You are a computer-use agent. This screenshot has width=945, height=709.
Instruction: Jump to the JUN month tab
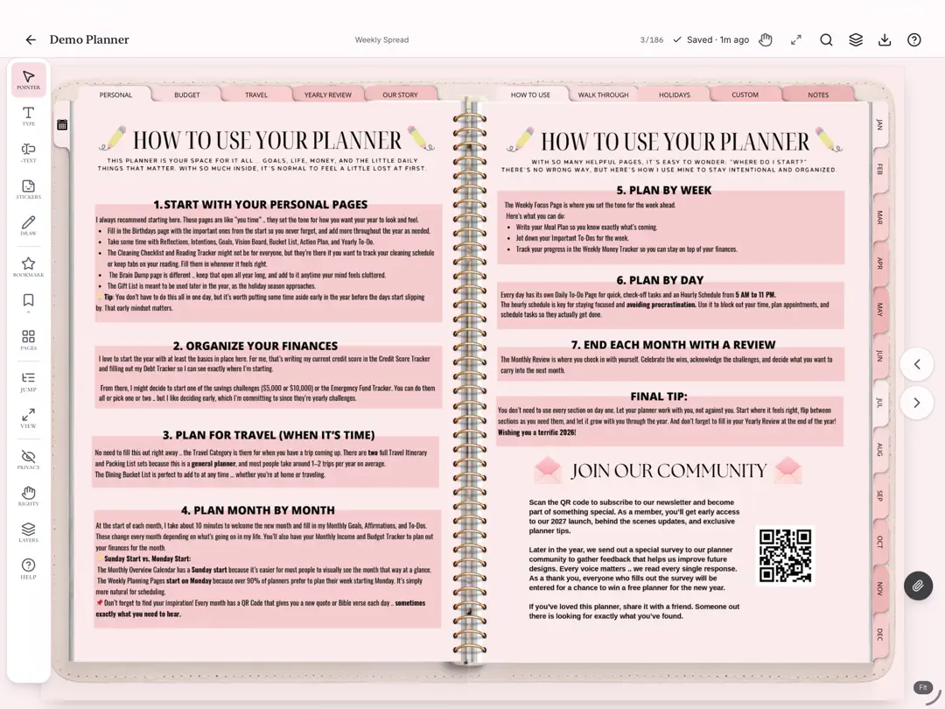coord(880,356)
